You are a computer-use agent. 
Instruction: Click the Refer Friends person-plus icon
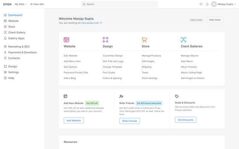coord(121,96)
